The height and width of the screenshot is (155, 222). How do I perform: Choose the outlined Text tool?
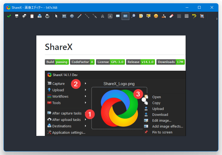coord(103,16)
